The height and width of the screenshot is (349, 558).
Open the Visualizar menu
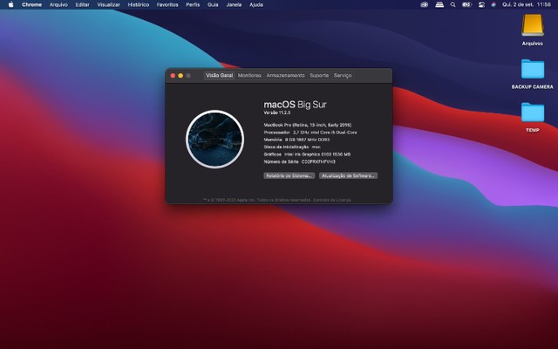tap(108, 4)
